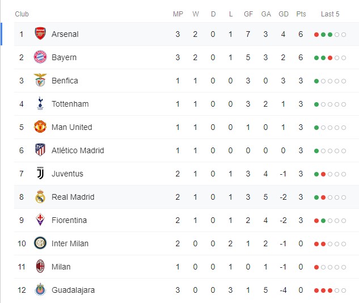Click the Fiorentina lily badge
This screenshot has height=303, width=359.
[x=40, y=220]
